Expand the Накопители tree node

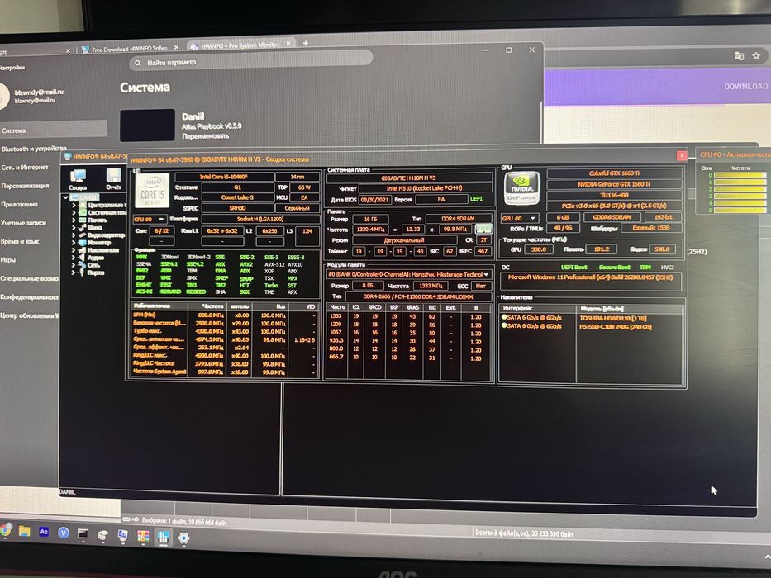74,250
